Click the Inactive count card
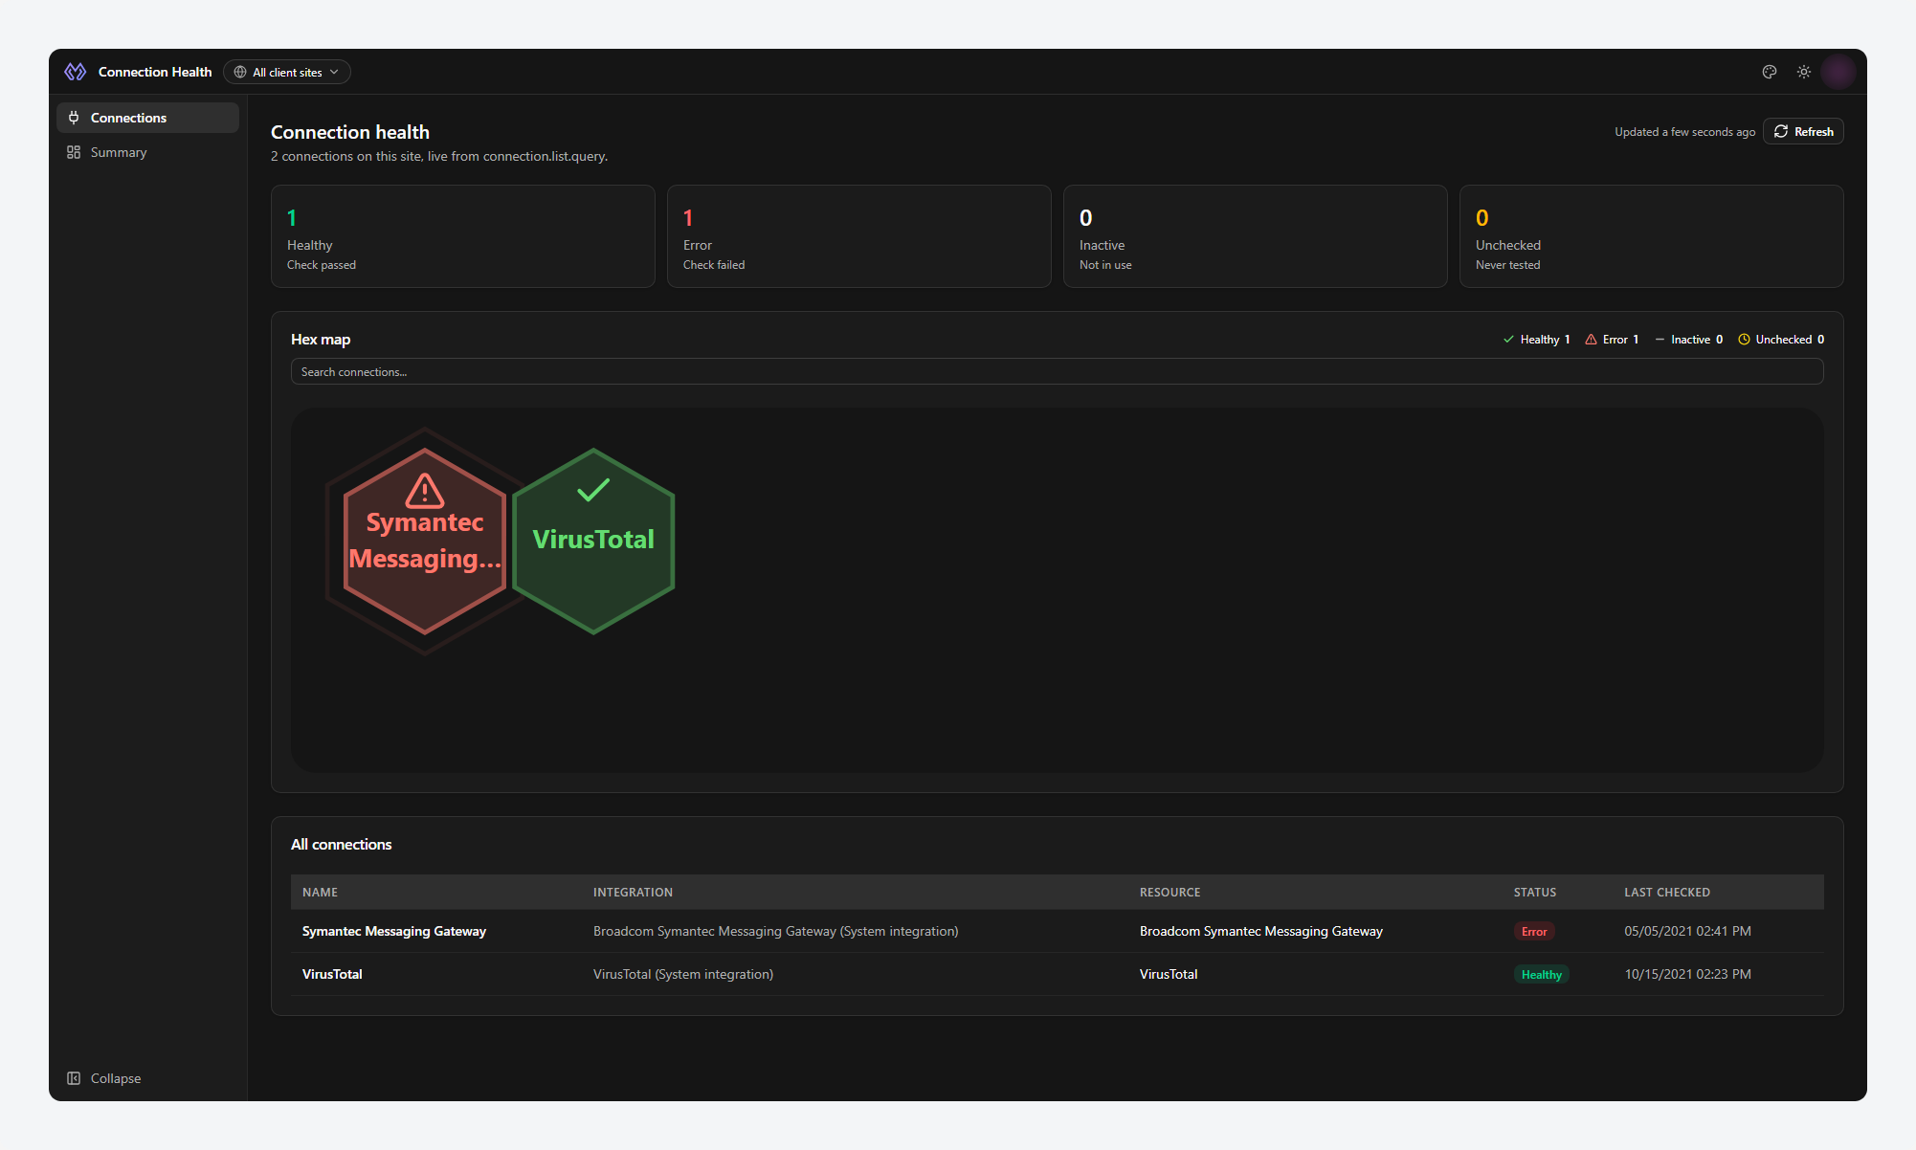This screenshot has height=1150, width=1916. point(1256,236)
